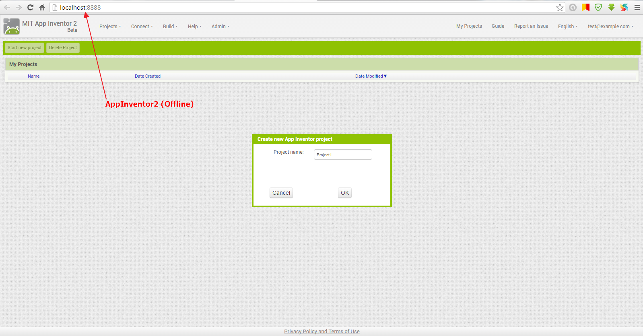Viewport: 643px width, 336px height.
Task: Click the green shield extension icon
Action: (598, 7)
